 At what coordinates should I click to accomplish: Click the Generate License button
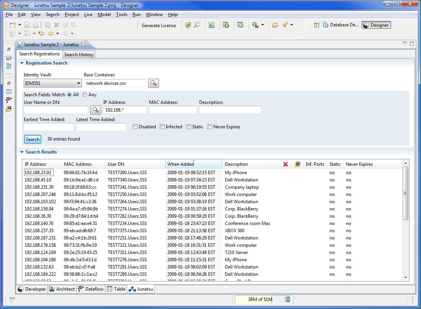click(159, 26)
